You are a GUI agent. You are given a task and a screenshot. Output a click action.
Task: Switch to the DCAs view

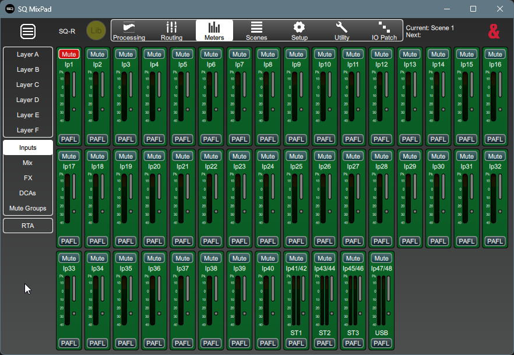(28, 193)
